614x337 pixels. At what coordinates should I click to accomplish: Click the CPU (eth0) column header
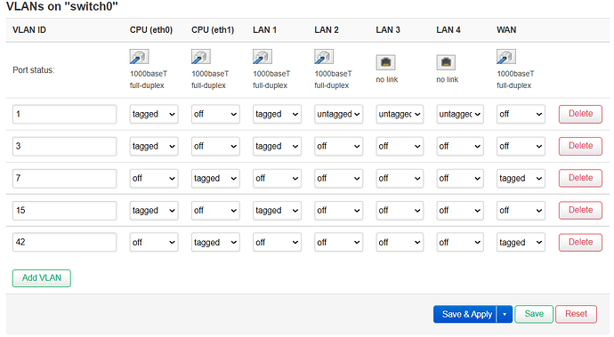pyautogui.click(x=151, y=30)
